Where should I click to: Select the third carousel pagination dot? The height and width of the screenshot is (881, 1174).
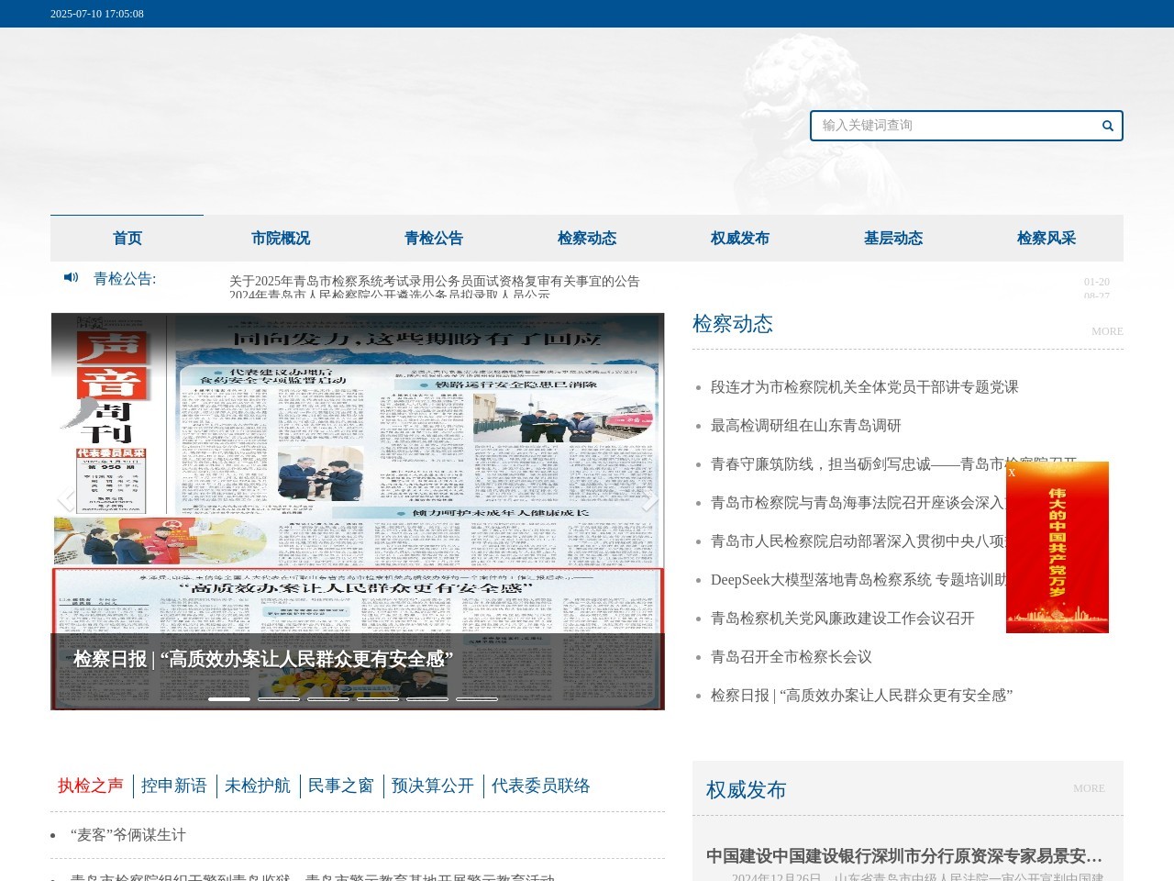(x=329, y=697)
